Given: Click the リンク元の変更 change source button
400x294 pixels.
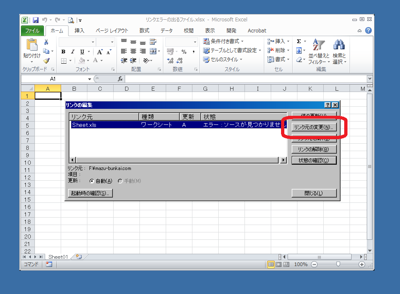Looking at the screenshot, I should (314, 126).
